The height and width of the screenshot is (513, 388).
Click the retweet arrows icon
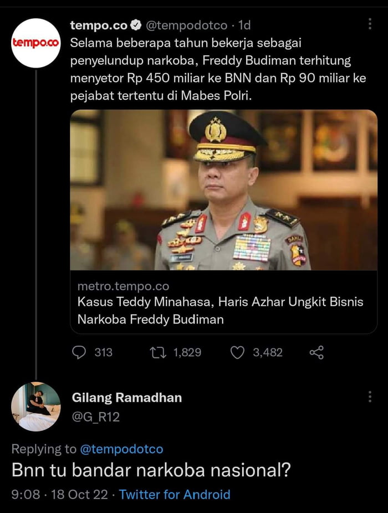click(x=159, y=352)
